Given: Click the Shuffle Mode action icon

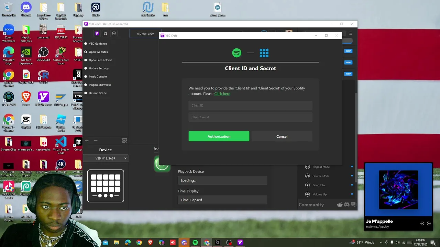Looking at the screenshot, I should 308,176.
